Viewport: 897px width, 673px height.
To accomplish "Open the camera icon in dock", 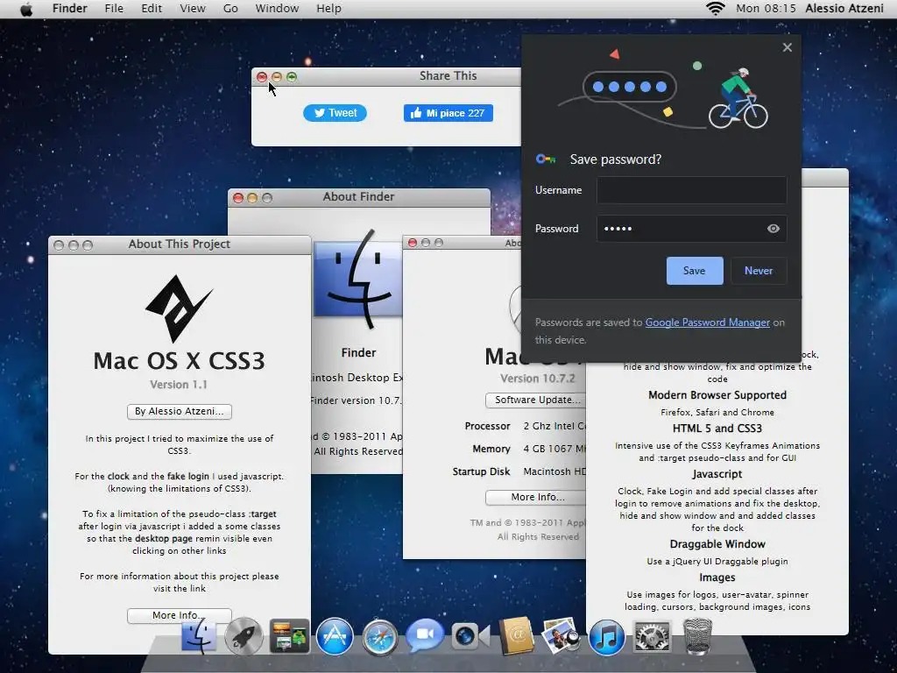I will click(x=470, y=636).
